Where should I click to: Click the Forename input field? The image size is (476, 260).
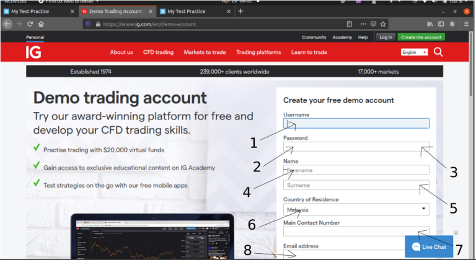(x=356, y=170)
